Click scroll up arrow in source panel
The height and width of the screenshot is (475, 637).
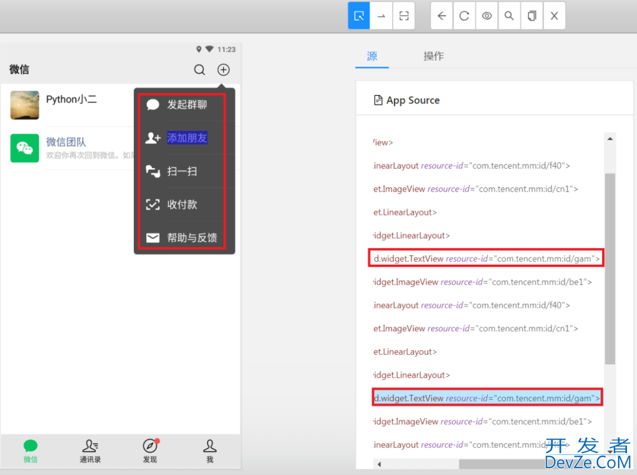[x=610, y=139]
